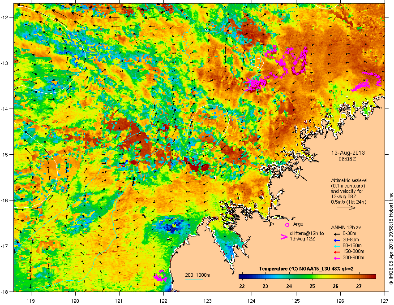Click the '200 1000m' bathymetry label
Screen dimensions: 394x305
coord(197,275)
